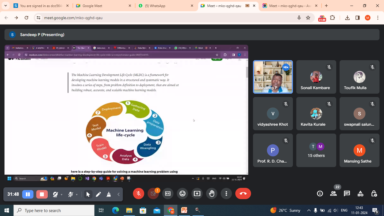The width and height of the screenshot is (384, 216).
Task: Open PowerPoint from taskbar
Action: click(184, 210)
